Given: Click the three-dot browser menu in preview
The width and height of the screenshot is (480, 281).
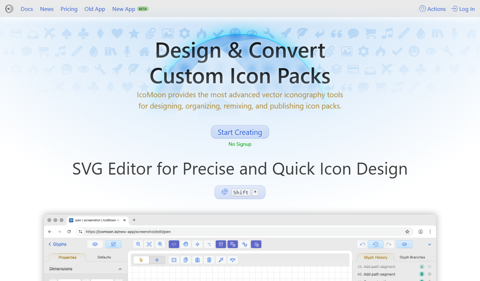Looking at the screenshot, I should tap(430, 232).
